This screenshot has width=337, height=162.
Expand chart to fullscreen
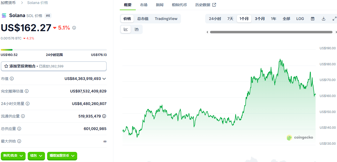coord(335,19)
